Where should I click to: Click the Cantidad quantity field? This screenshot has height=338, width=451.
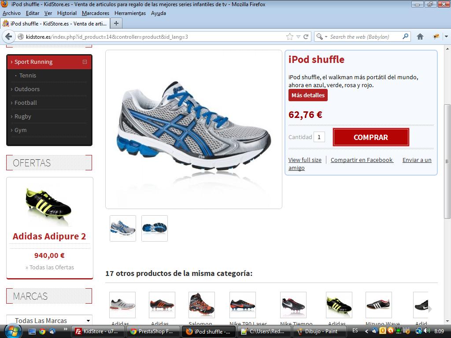tap(319, 137)
